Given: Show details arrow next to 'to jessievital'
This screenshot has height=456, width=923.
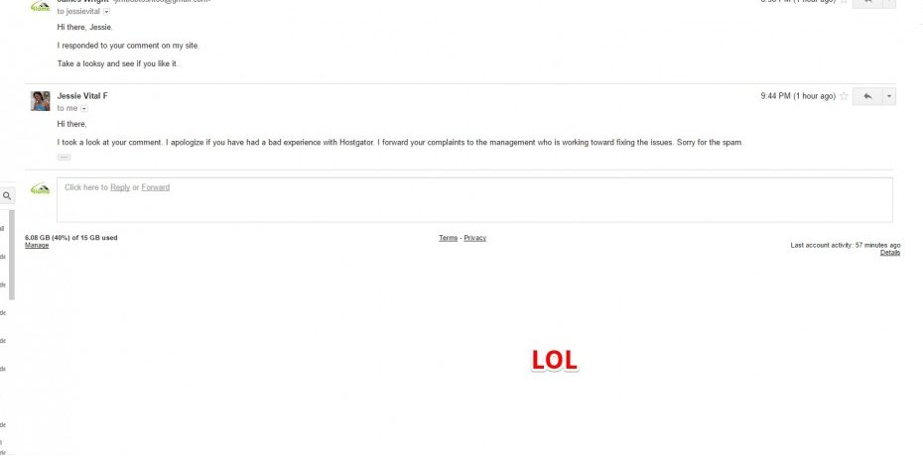Looking at the screenshot, I should tap(106, 12).
